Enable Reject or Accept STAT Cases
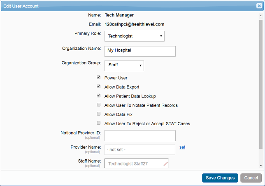The width and height of the screenshot is (265, 186). [99, 123]
